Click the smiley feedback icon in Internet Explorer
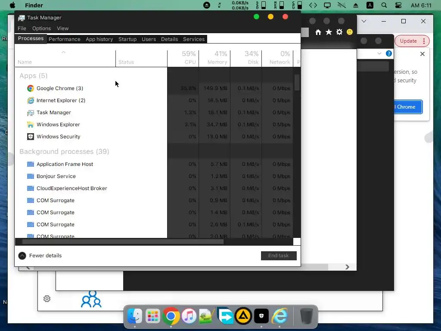 click(350, 32)
